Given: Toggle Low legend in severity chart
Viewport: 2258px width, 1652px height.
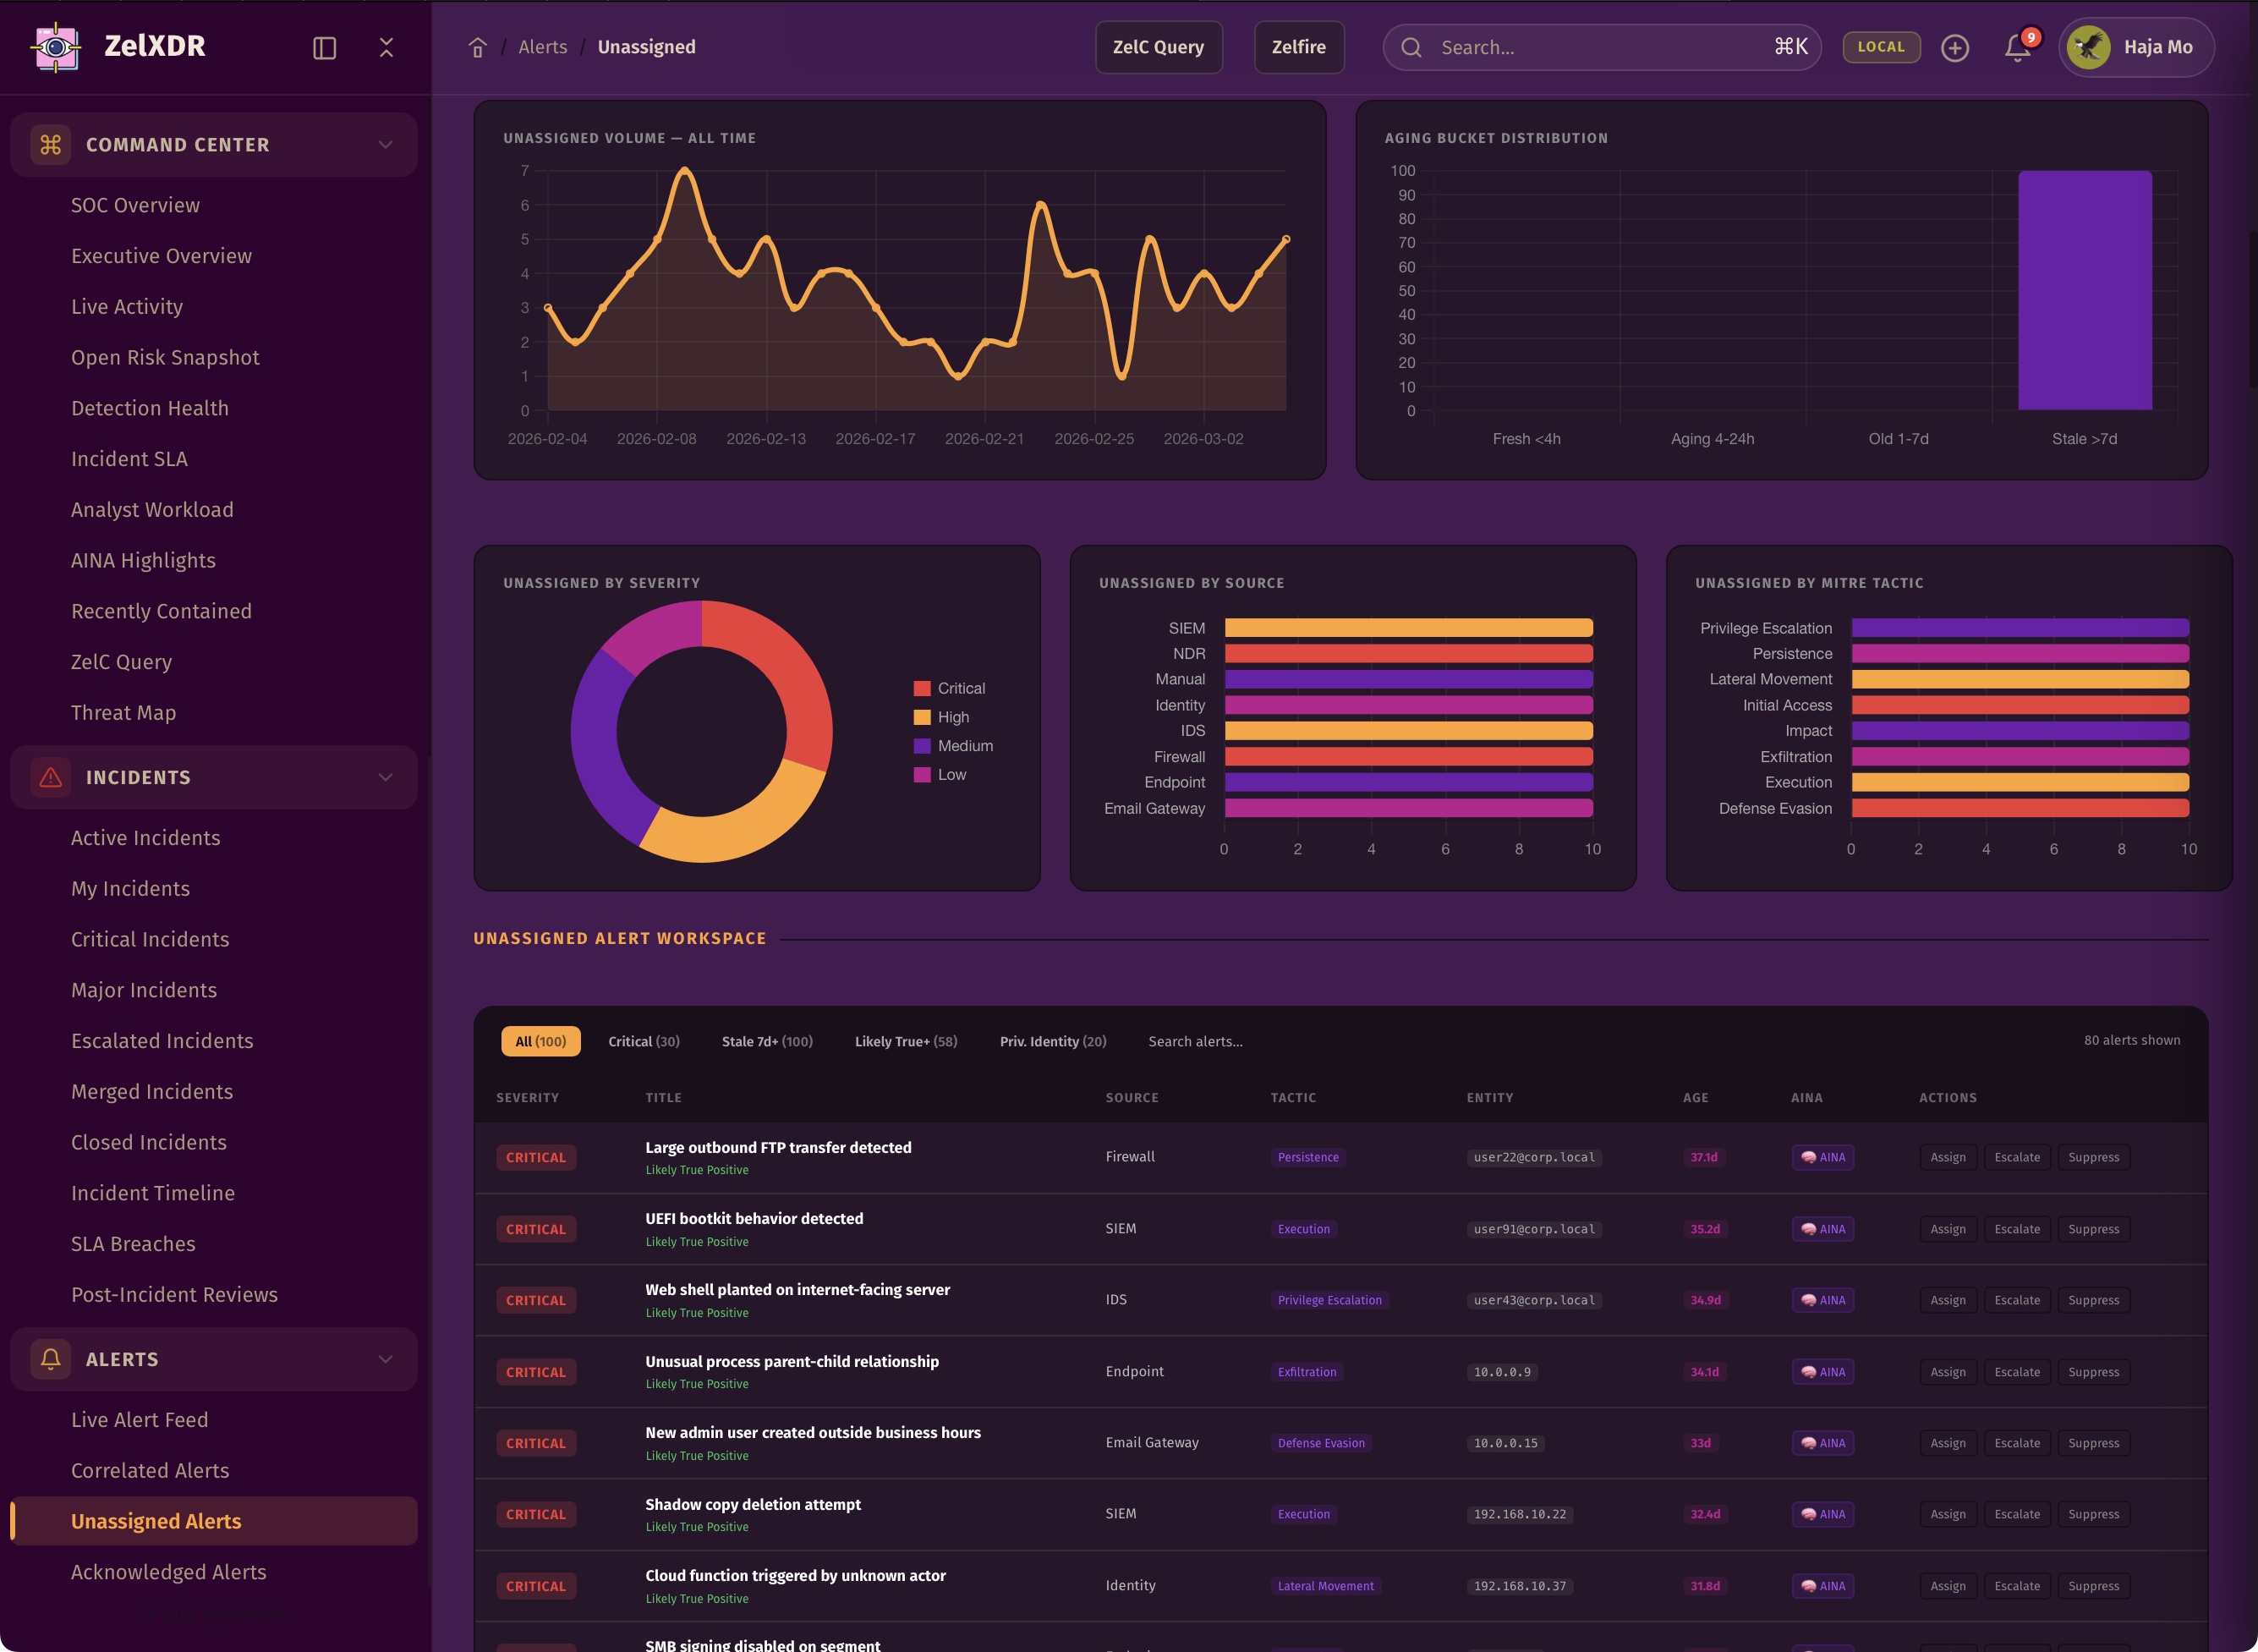Looking at the screenshot, I should tap(951, 775).
